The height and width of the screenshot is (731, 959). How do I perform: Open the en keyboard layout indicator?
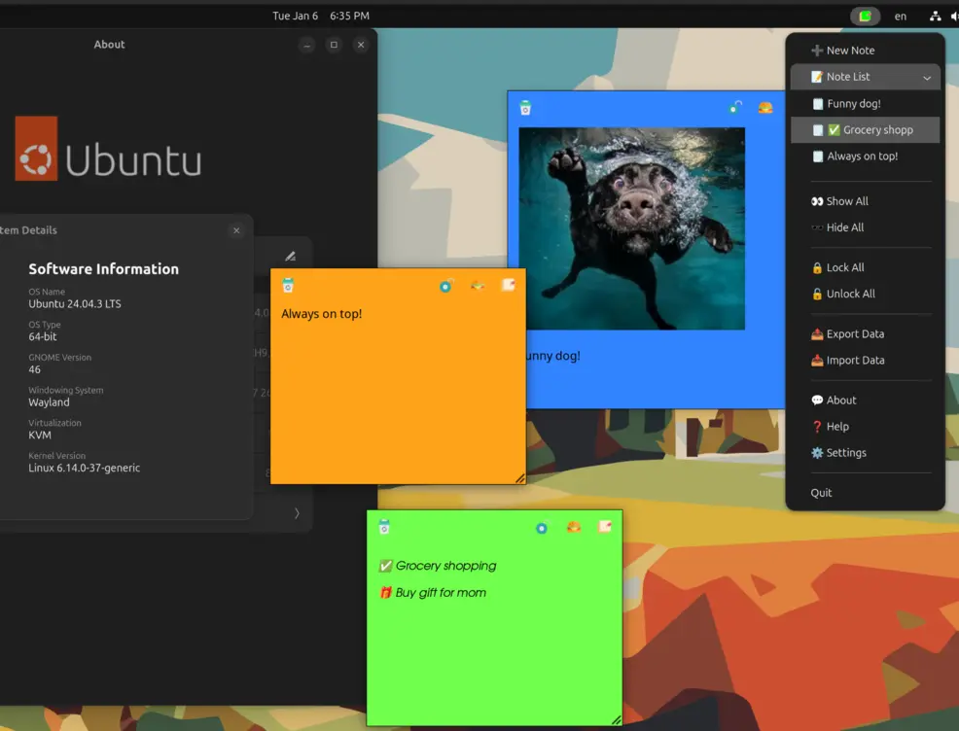901,17
